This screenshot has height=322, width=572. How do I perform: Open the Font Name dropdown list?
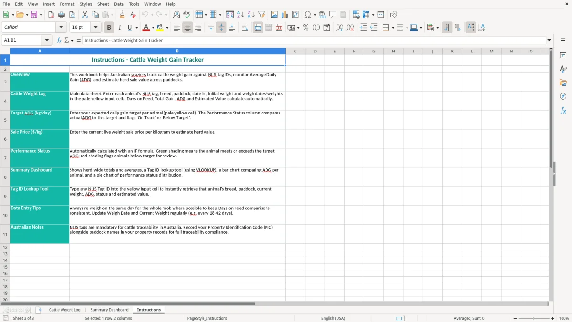61,28
